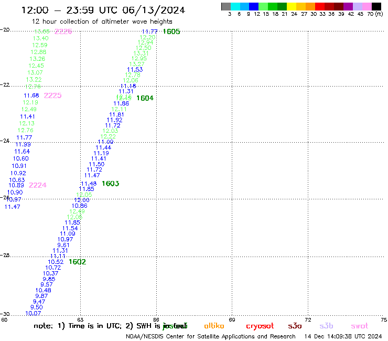Click the '12 hour collection of altimeter wave heights' subtitle
The height and width of the screenshot is (341, 388).
pos(102,22)
